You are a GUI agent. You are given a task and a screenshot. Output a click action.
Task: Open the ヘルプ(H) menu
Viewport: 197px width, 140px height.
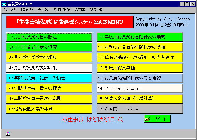point(95,10)
